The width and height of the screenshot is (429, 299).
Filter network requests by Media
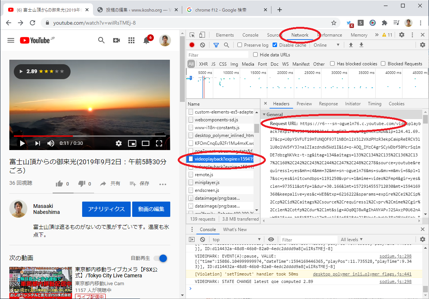point(248,64)
